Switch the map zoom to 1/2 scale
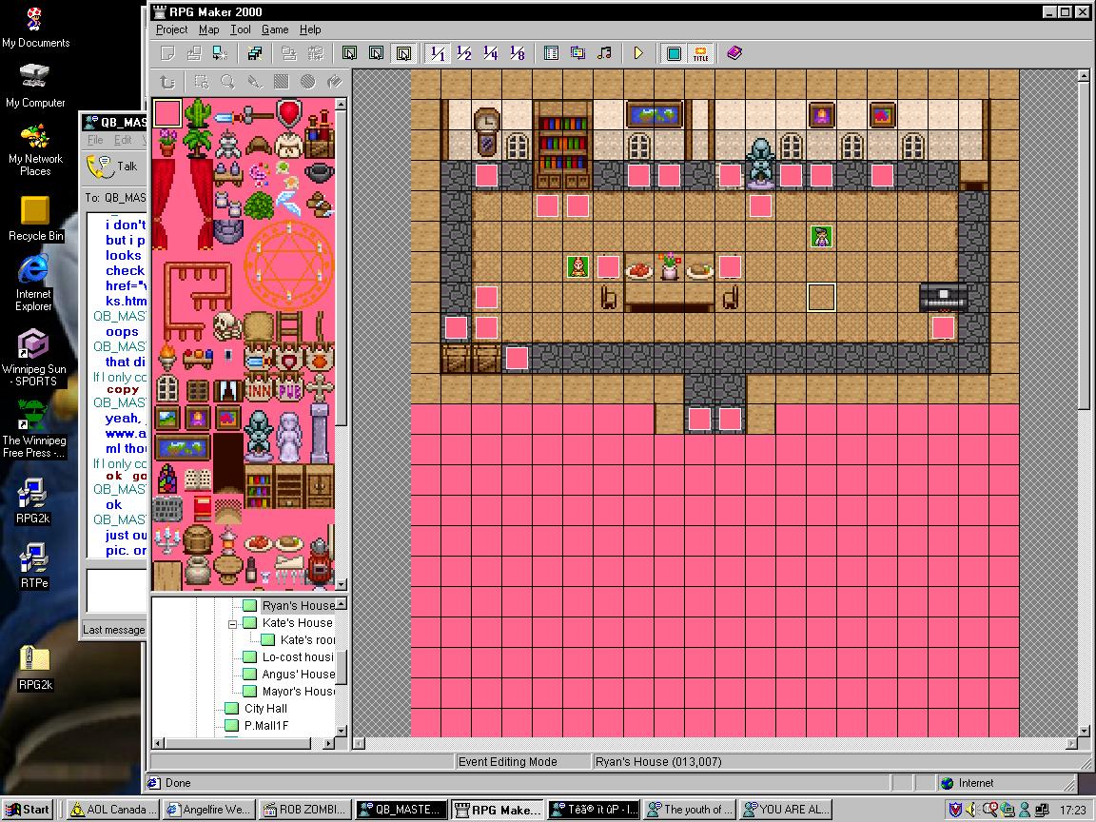1096x822 pixels. pyautogui.click(x=464, y=53)
